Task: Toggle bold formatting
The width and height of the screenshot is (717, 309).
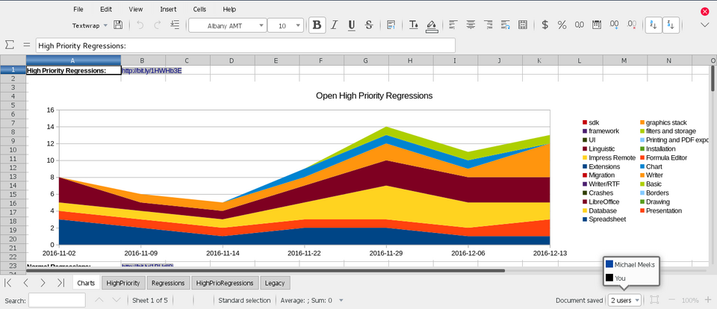Action: pyautogui.click(x=317, y=25)
